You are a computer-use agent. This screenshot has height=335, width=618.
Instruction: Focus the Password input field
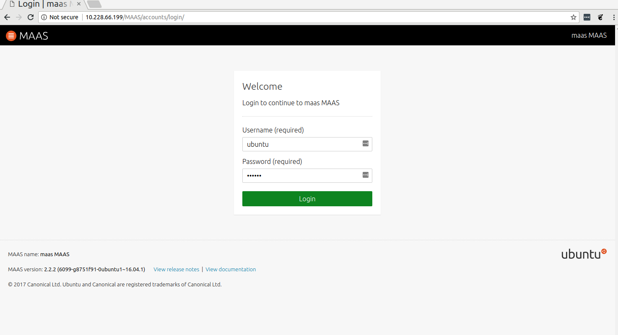(307, 176)
